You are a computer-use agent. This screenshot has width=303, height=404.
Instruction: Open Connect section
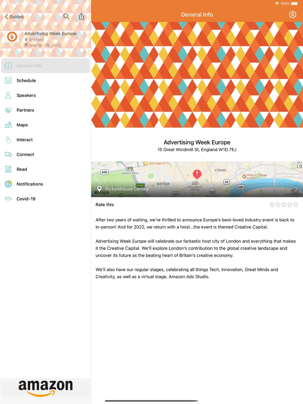click(45, 154)
